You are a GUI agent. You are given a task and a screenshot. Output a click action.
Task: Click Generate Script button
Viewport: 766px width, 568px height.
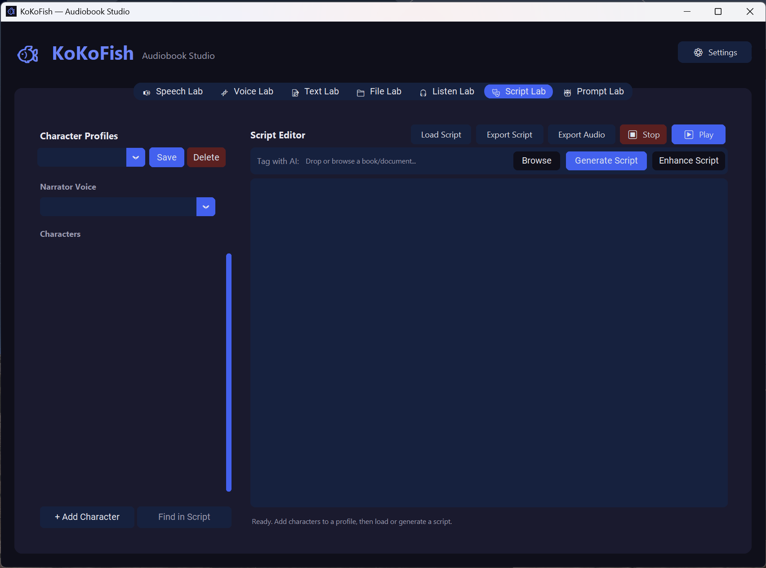coord(606,161)
